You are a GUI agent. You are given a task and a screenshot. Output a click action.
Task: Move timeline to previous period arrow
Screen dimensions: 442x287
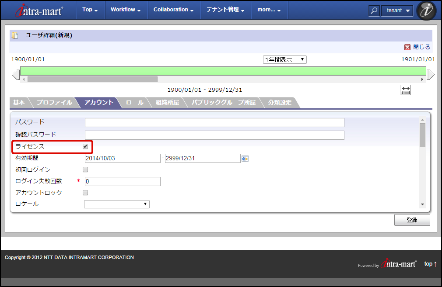16,75
